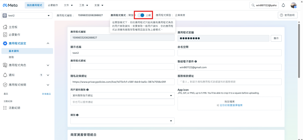
Task: Click the 命名空間 input field
Action: pyautogui.click(x=230, y=53)
